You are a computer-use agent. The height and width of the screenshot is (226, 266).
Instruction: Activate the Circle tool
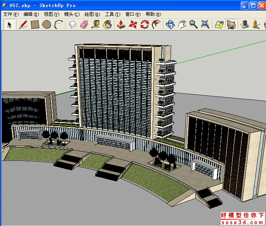[x=46, y=24]
